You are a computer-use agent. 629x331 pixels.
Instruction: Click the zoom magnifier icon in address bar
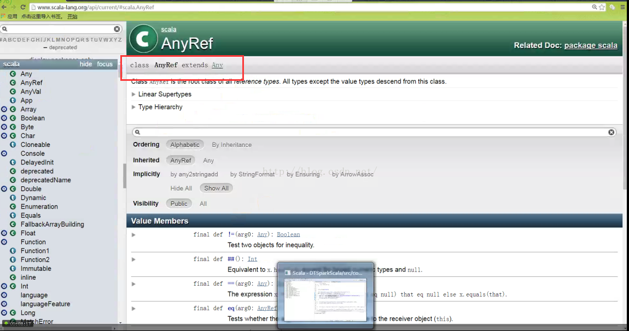(x=595, y=7)
